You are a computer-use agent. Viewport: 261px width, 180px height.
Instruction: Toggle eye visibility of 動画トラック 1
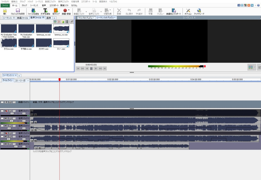6,102
